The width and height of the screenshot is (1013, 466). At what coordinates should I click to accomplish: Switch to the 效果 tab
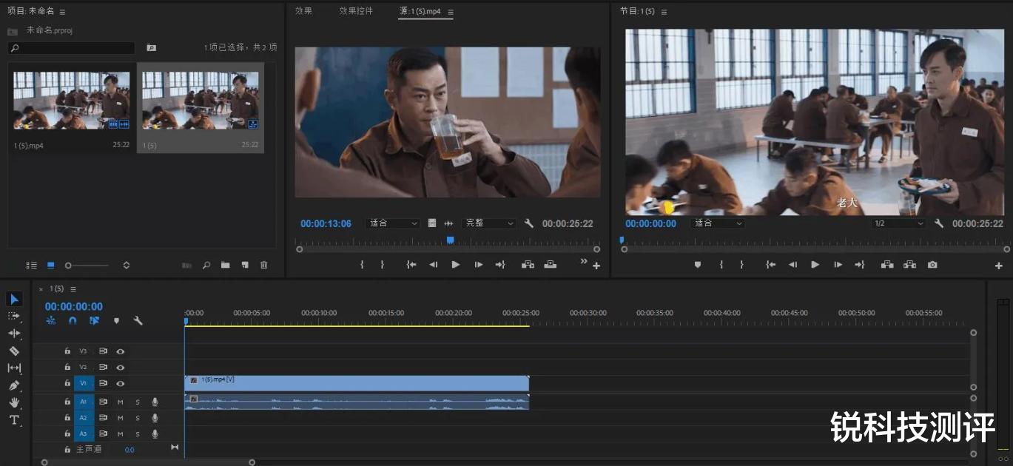point(303,11)
